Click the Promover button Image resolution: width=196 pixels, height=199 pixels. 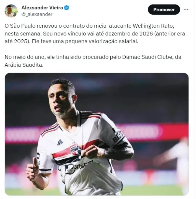click(x=164, y=9)
